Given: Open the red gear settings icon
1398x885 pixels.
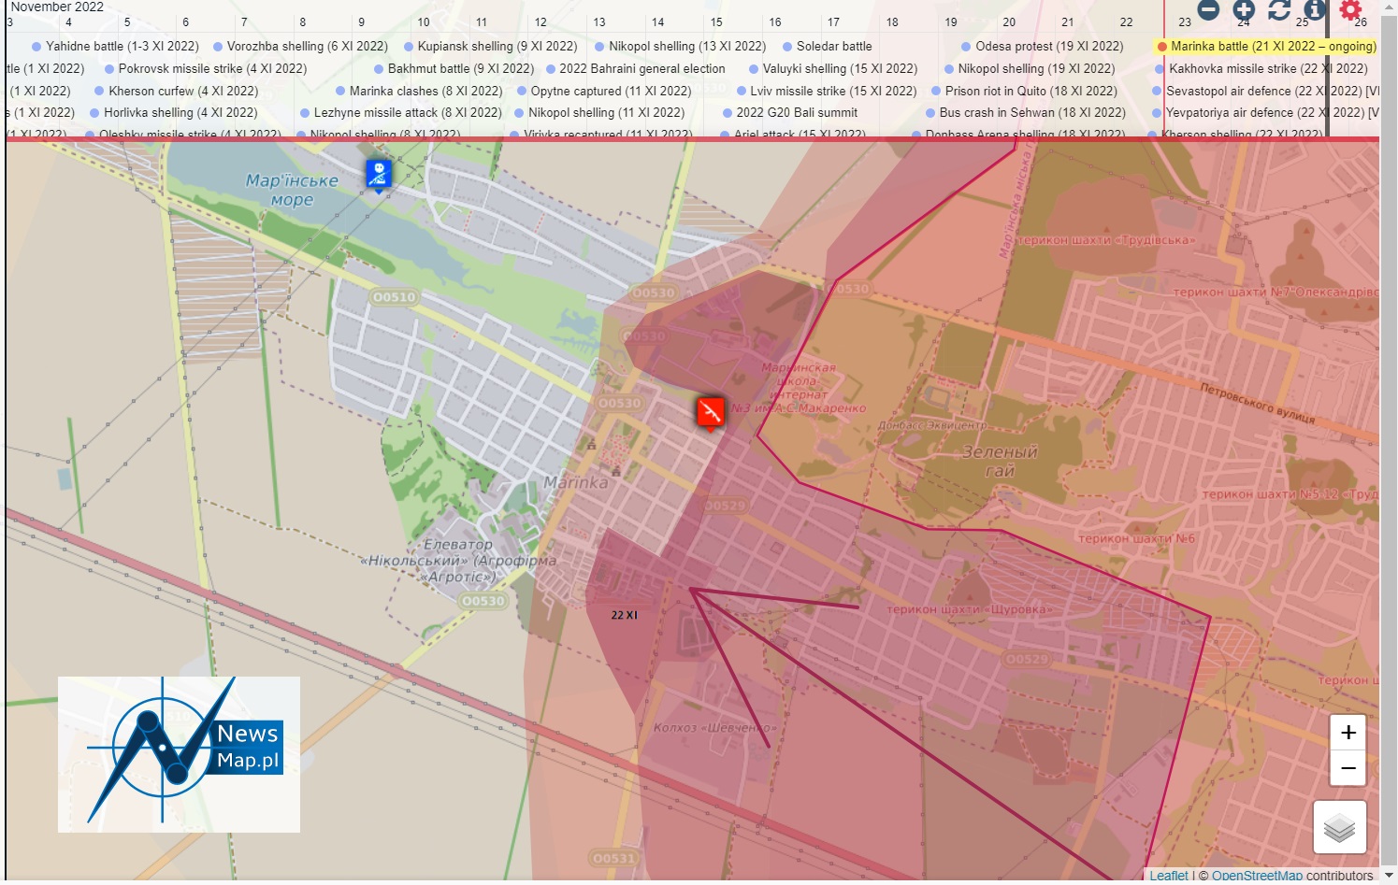Looking at the screenshot, I should 1349,9.
